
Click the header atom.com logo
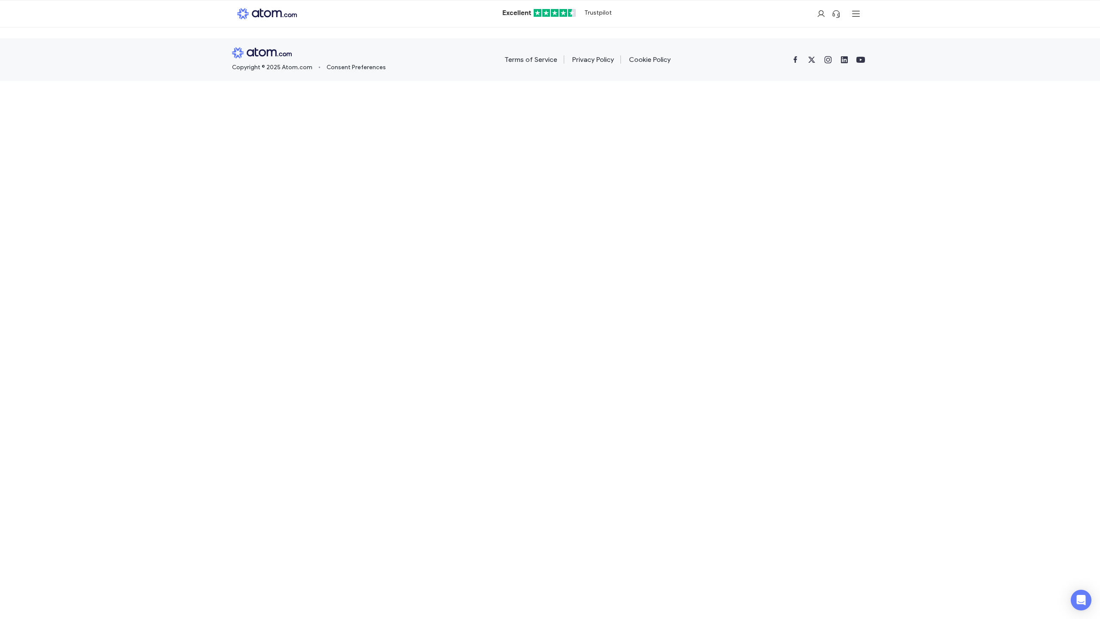[267, 14]
